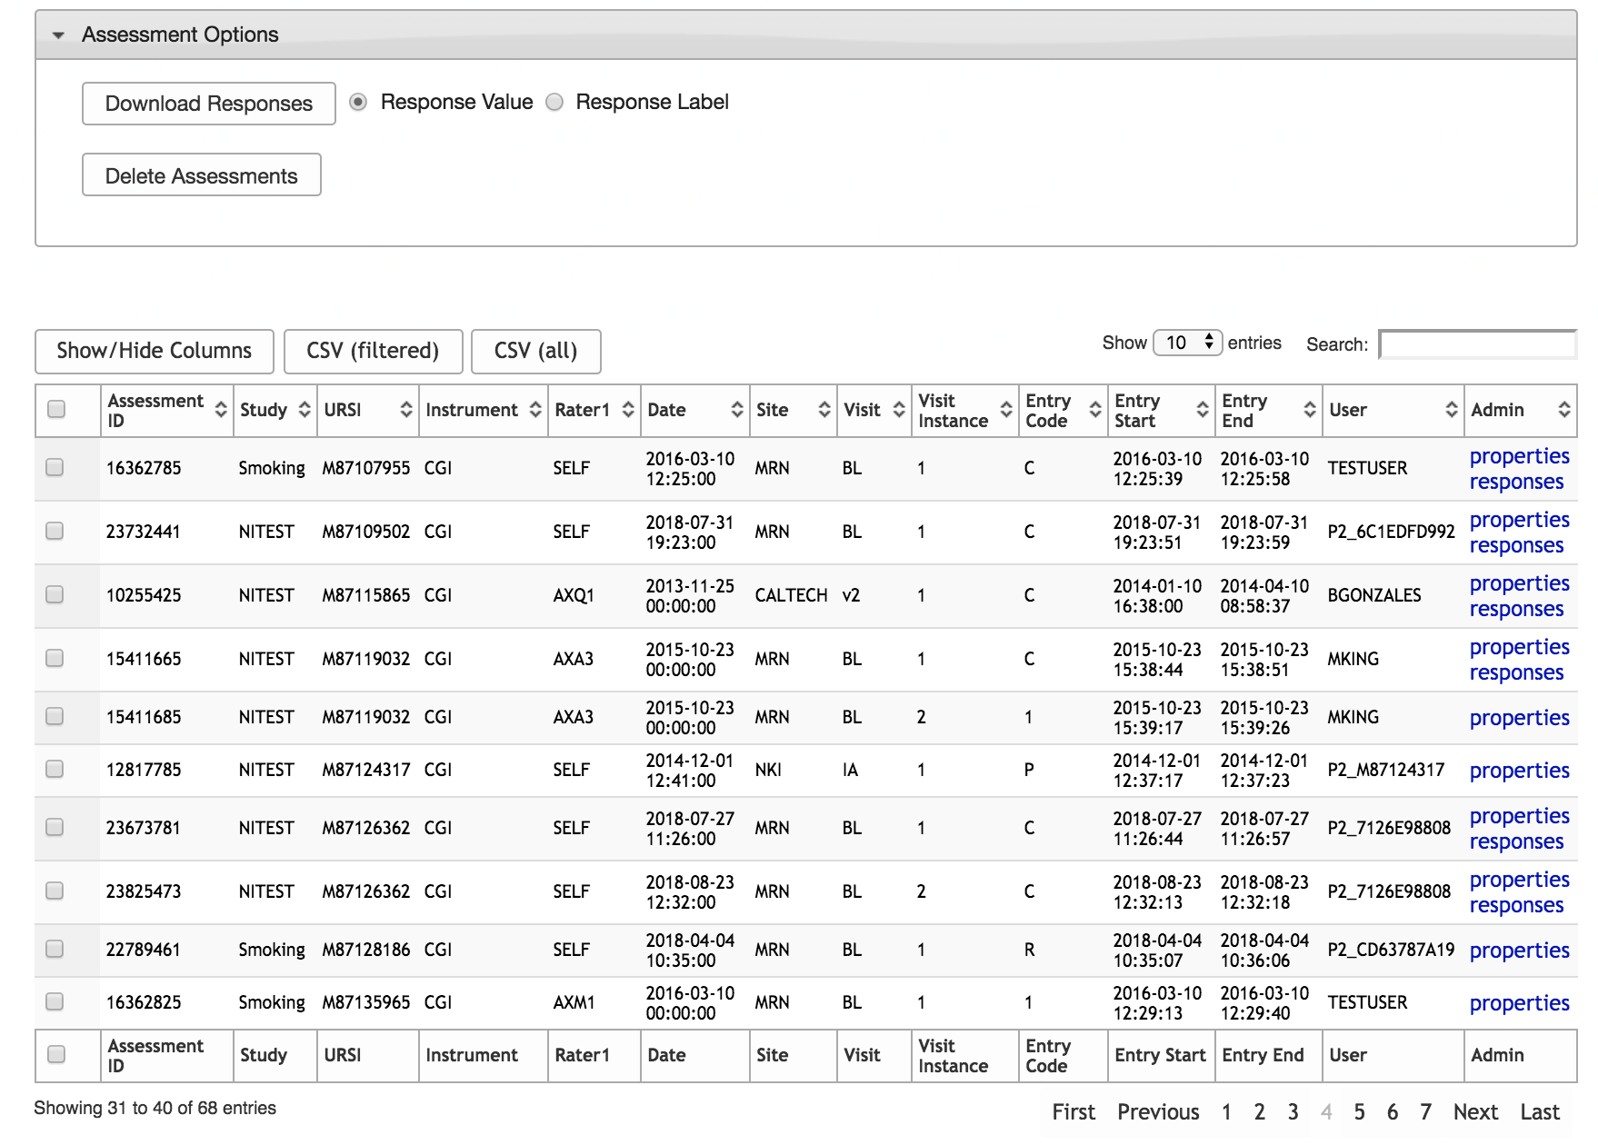The image size is (1598, 1145).
Task: Collapse the Assessment Options panel arrow
Action: (58, 35)
